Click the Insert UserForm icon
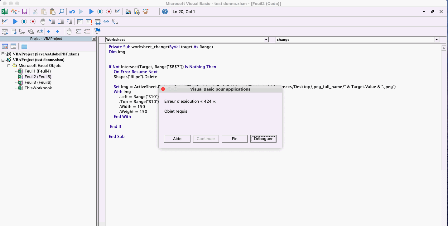448x226 pixels. 13,12
